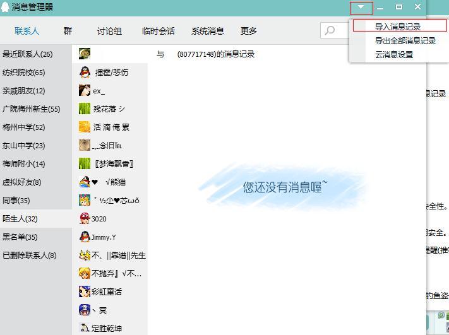
Task: Click the QQ penguin icon in title bar
Action: 5,6
